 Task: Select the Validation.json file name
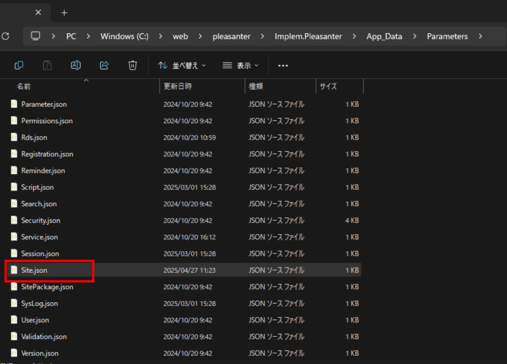(44, 337)
